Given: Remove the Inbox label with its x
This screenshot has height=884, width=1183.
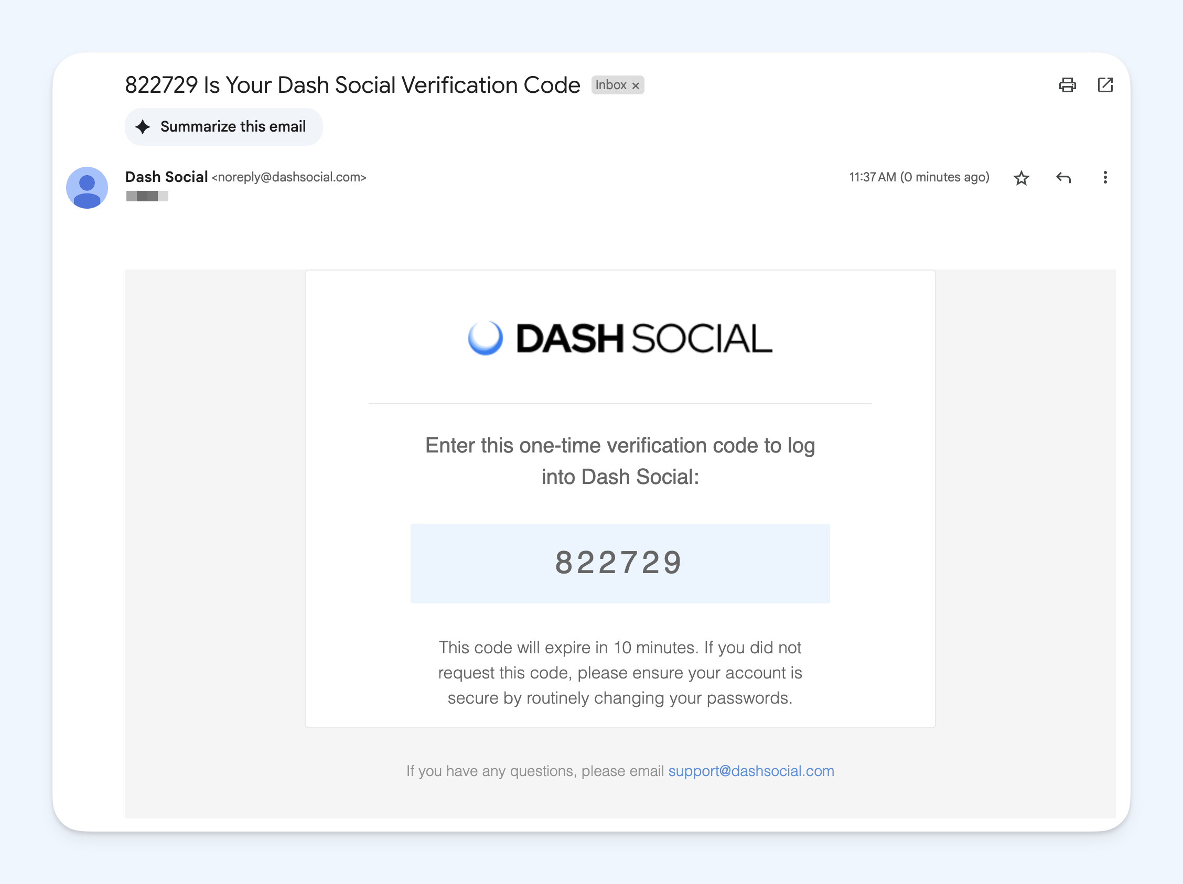Looking at the screenshot, I should coord(636,85).
